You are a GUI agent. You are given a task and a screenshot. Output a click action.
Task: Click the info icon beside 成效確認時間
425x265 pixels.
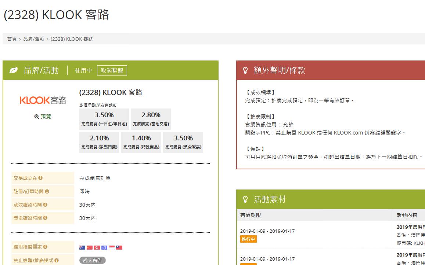click(x=45, y=205)
